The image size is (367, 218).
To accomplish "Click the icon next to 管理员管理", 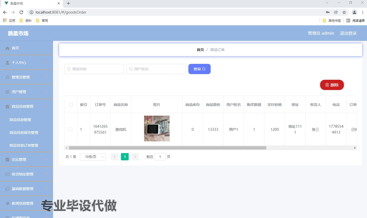I will [x=7, y=77].
